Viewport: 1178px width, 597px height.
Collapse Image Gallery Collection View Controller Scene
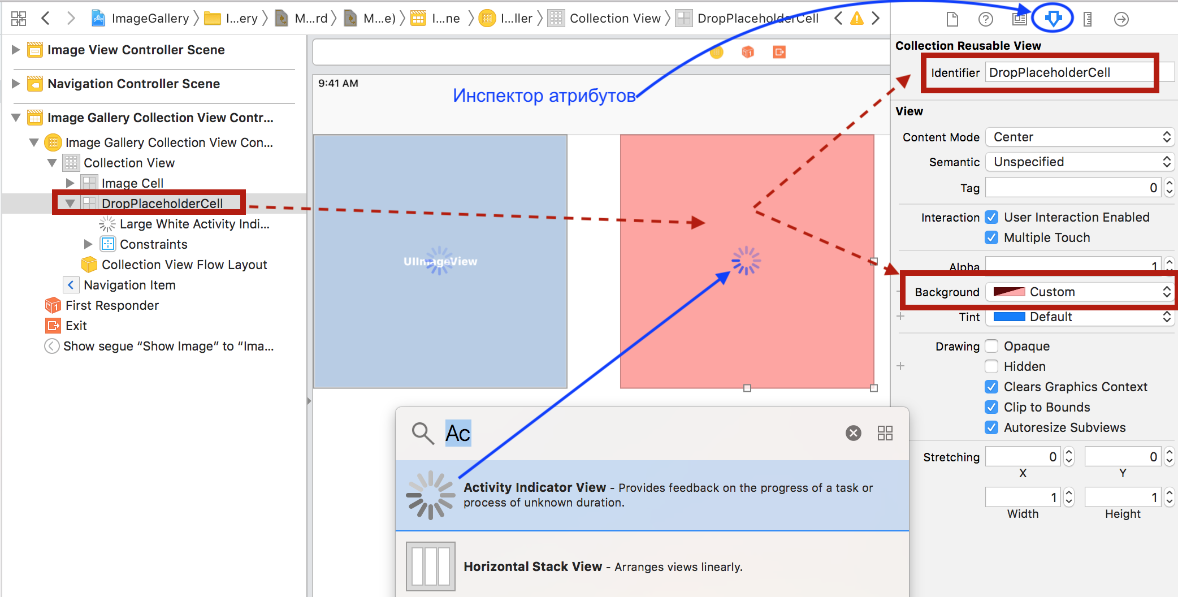(x=16, y=118)
